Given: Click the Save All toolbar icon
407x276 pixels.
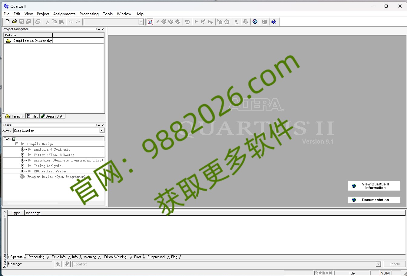Looking at the screenshot, I should (x=28, y=22).
